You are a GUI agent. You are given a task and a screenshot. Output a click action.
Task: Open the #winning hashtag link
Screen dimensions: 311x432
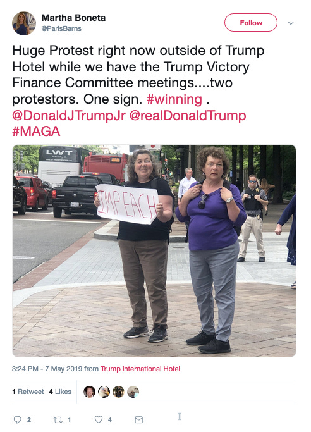[x=174, y=99]
